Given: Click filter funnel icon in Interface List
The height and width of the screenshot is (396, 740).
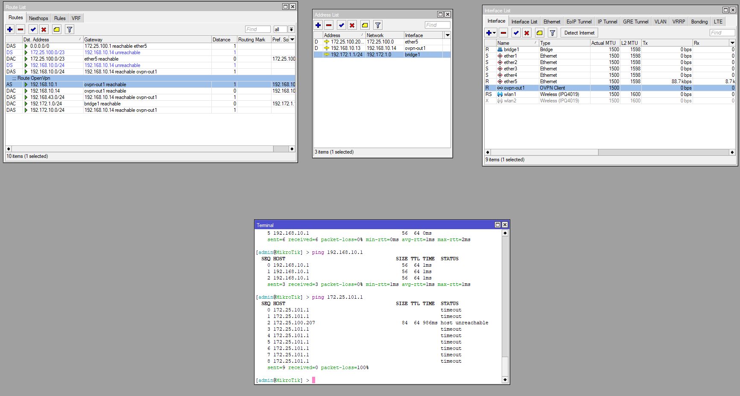Looking at the screenshot, I should pos(553,33).
